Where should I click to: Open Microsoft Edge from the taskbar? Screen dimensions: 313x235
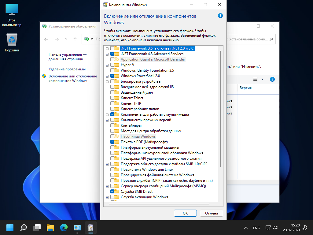[x=64, y=228]
